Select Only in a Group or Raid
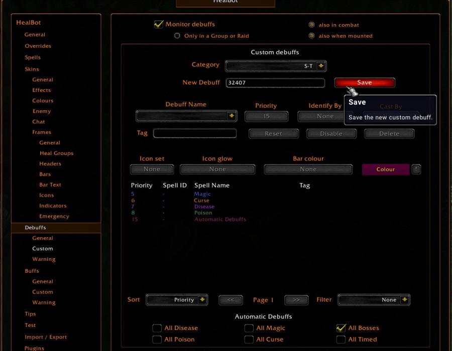Image resolution: width=452 pixels, height=351 pixels. 177,36
